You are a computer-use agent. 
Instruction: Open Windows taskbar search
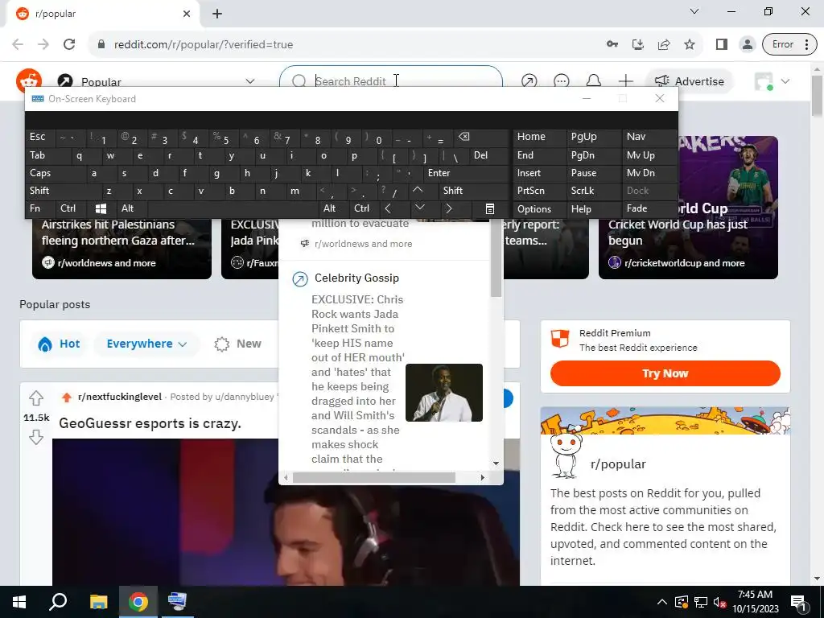coord(58,602)
